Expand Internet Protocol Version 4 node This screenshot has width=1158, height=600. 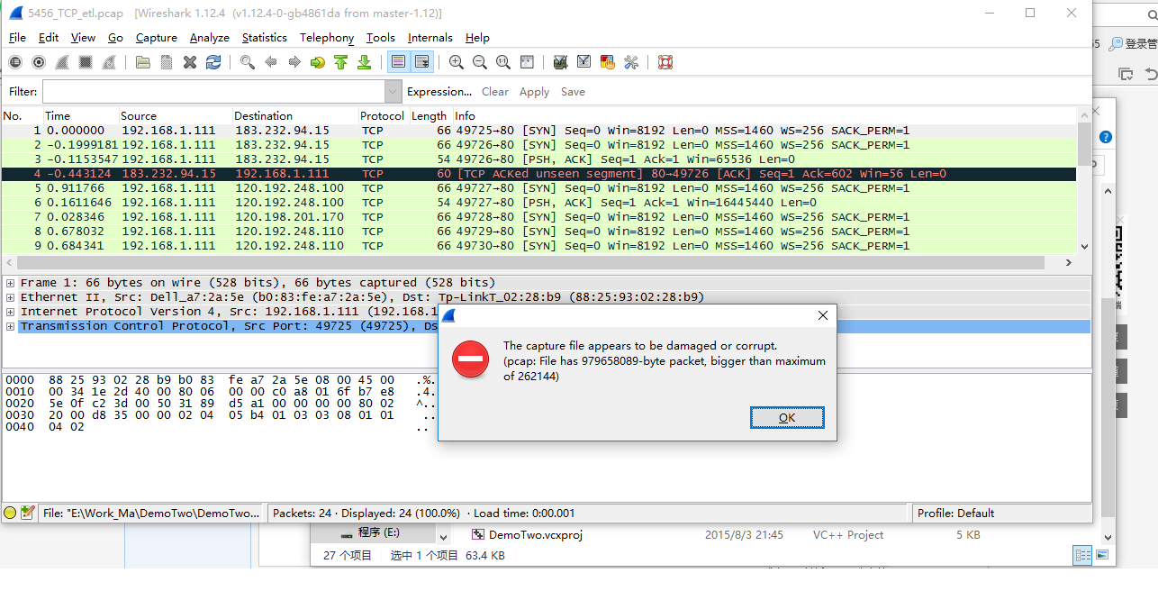(11, 312)
